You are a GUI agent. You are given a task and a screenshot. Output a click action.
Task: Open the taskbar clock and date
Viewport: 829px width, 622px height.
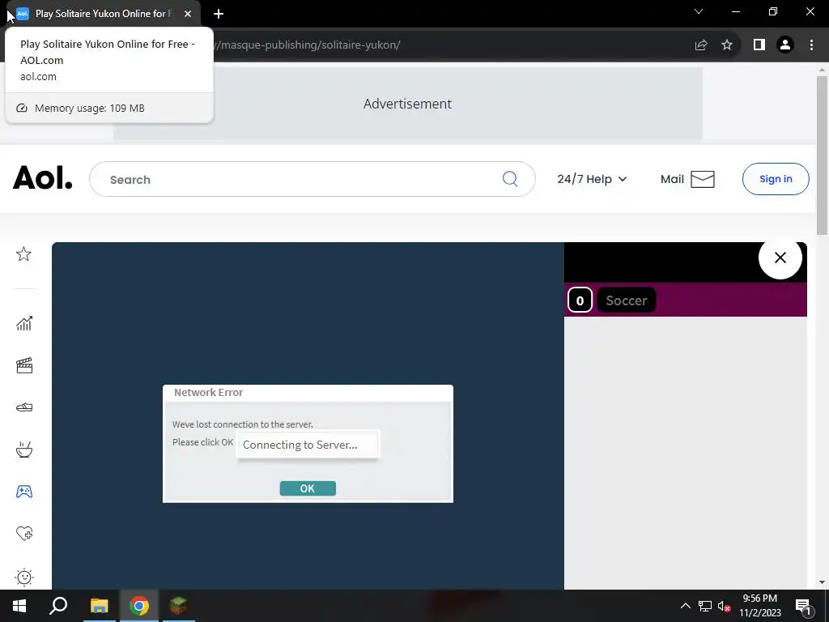pyautogui.click(x=759, y=606)
